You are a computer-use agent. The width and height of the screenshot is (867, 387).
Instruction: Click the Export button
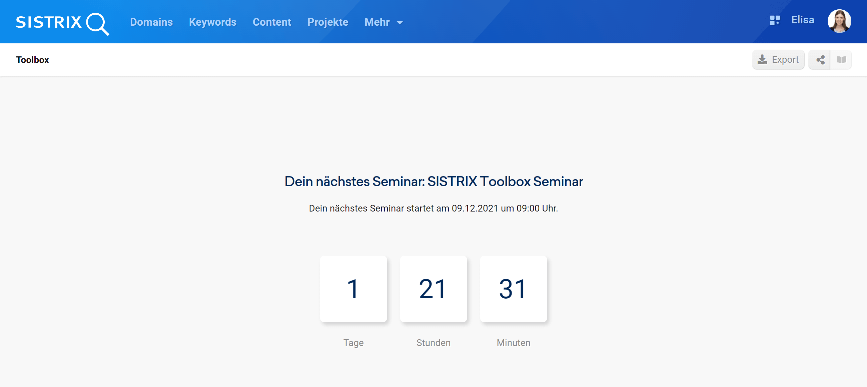tap(778, 60)
